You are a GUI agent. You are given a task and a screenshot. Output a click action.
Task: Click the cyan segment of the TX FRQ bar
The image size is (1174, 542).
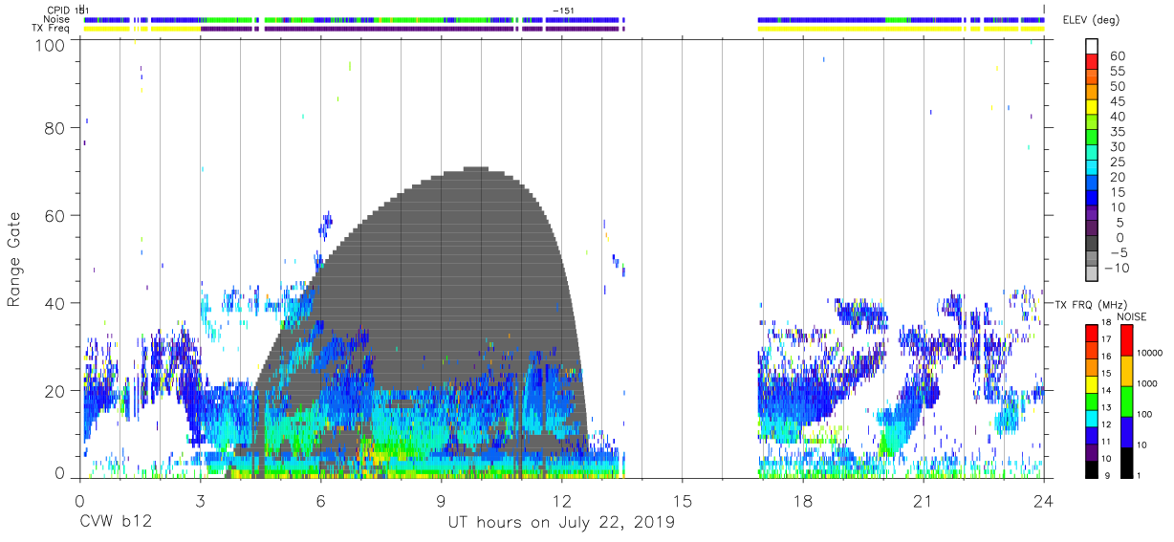(x=1091, y=418)
